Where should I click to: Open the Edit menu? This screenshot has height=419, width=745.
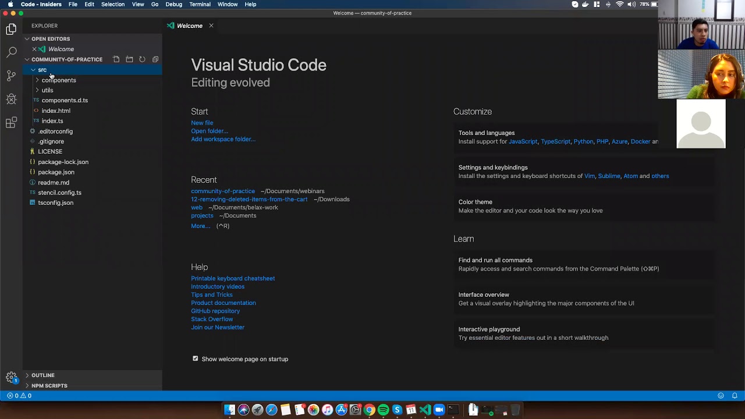(89, 4)
